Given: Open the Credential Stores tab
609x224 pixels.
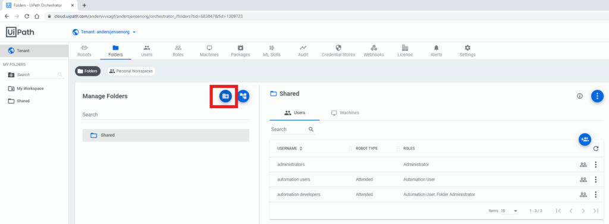Looking at the screenshot, I should pos(338,51).
